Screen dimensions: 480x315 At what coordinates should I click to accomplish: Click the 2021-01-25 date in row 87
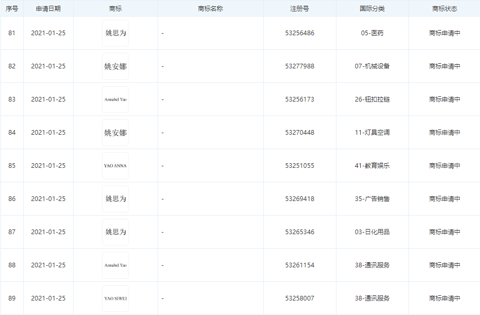click(x=48, y=232)
